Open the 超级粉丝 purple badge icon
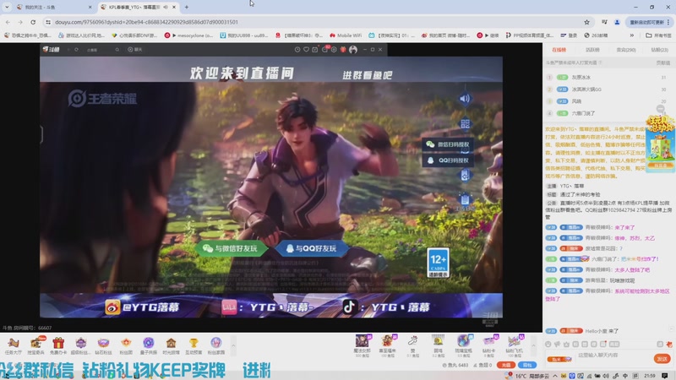 80,345
